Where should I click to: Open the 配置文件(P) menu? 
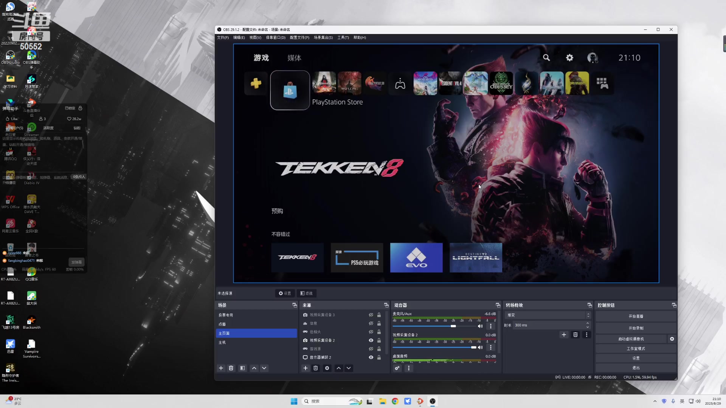click(x=299, y=37)
